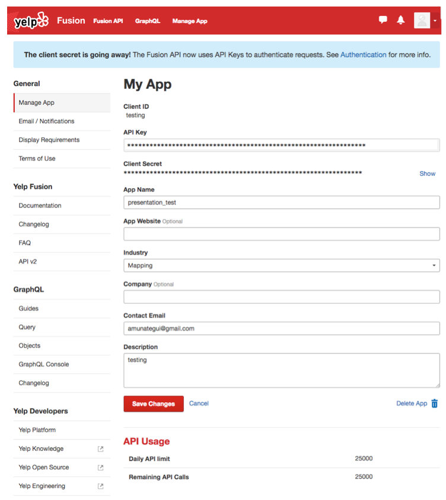The image size is (446, 500).
Task: Click external link icon beside Yelp Open Source
Action: tap(101, 468)
